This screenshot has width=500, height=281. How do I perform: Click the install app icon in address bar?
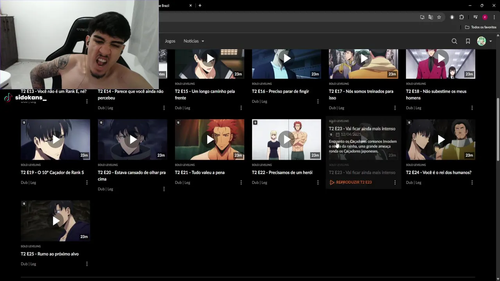pos(422,17)
